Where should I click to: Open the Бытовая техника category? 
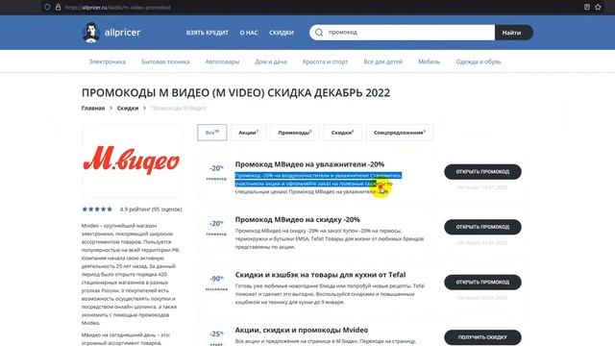165,62
